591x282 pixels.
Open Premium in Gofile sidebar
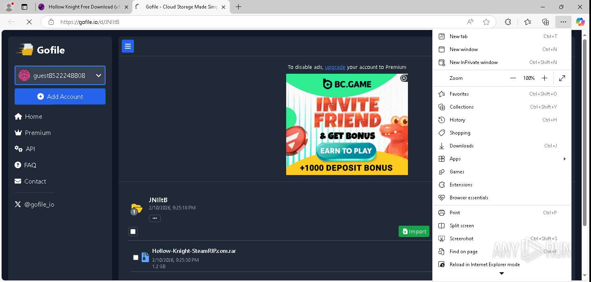[32, 132]
